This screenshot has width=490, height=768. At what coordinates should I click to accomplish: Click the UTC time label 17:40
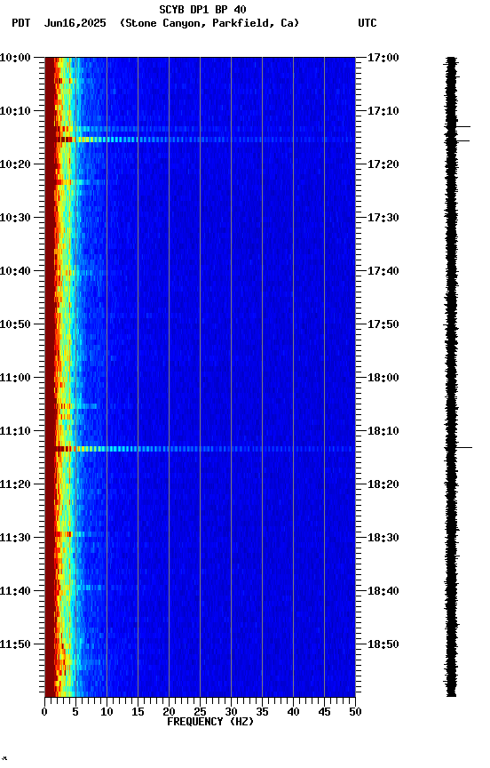[383, 271]
